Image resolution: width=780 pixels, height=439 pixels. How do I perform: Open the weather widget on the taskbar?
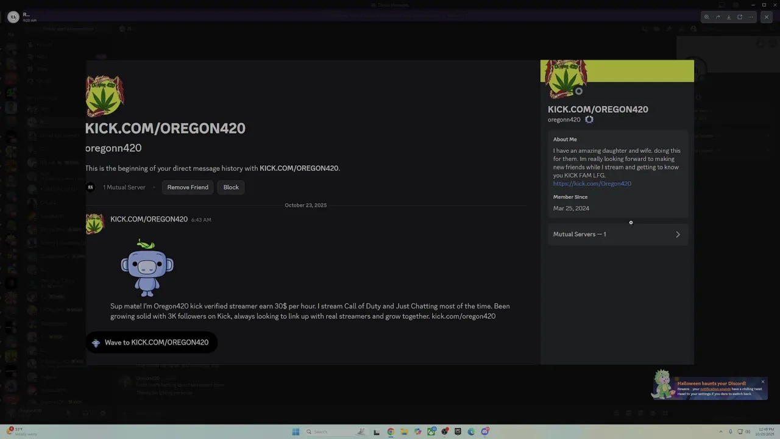pyautogui.click(x=21, y=432)
